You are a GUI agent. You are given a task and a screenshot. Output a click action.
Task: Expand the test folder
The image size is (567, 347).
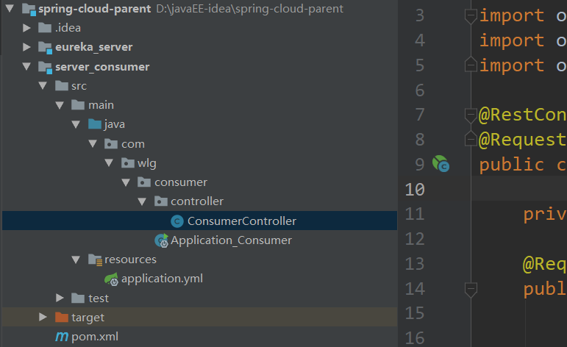pyautogui.click(x=60, y=298)
